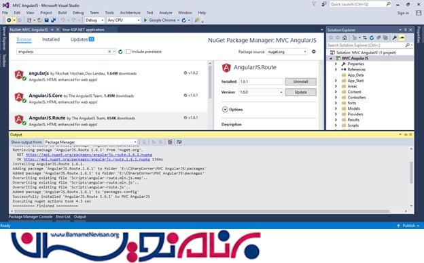Click Sync with Active Document in Solution Explorer
Image resolution: width=424 pixels, height=263 pixels.
365,38
